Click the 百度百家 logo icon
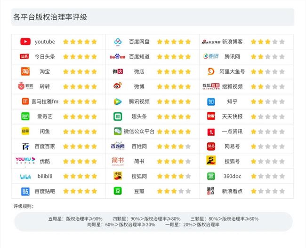306x248 pixels. [25, 146]
